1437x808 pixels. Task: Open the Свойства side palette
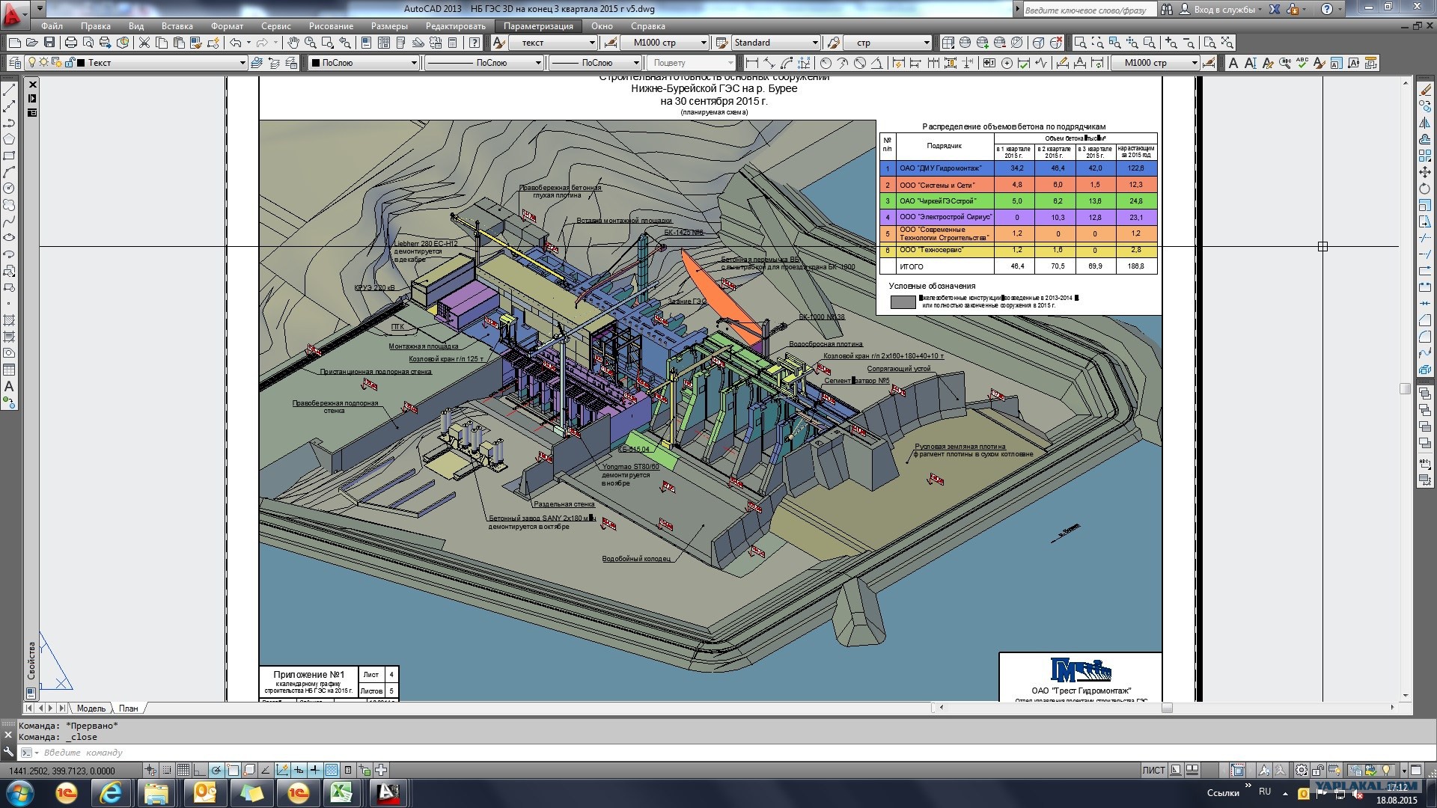(x=31, y=660)
